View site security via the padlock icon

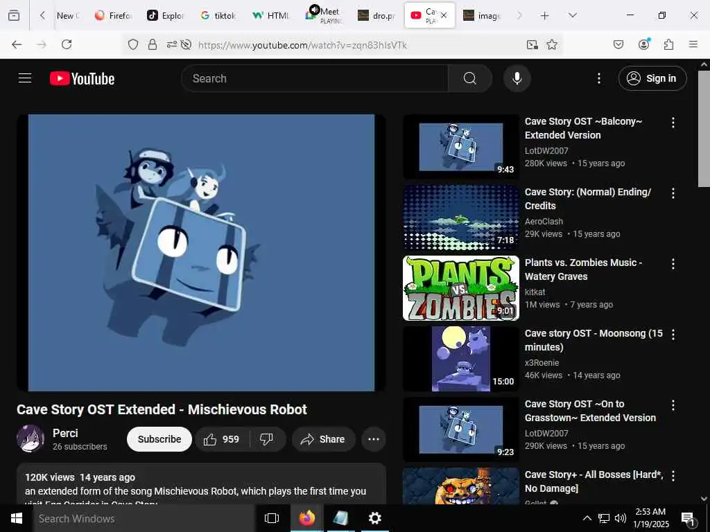coord(153,44)
